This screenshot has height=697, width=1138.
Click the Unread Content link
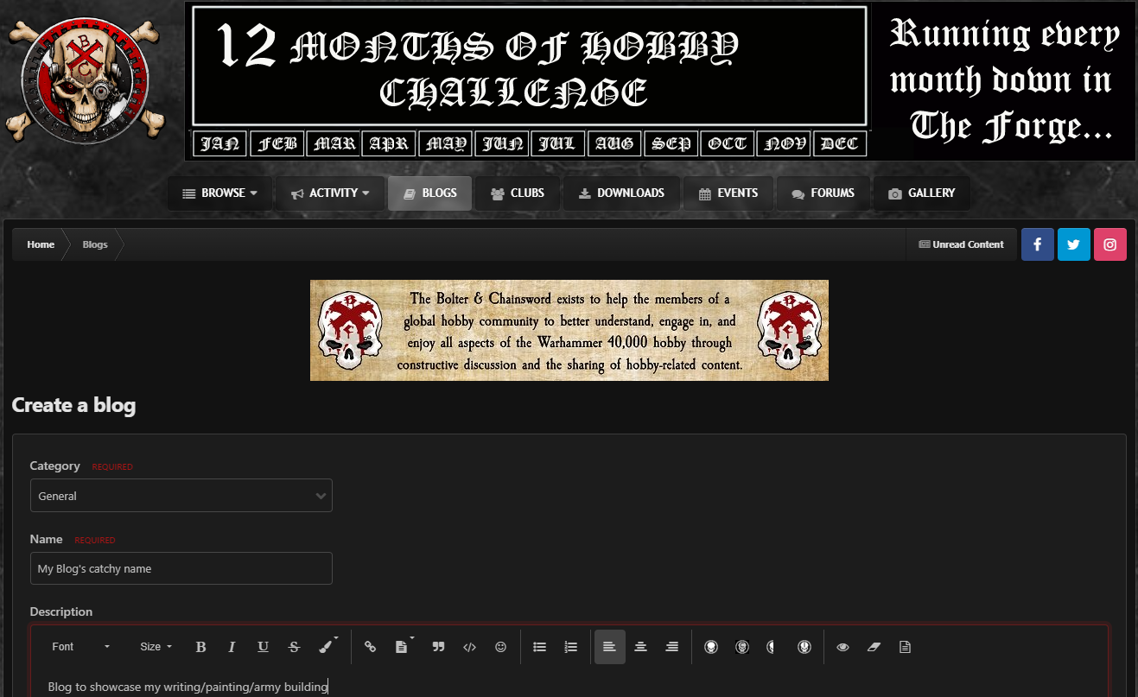pos(961,244)
